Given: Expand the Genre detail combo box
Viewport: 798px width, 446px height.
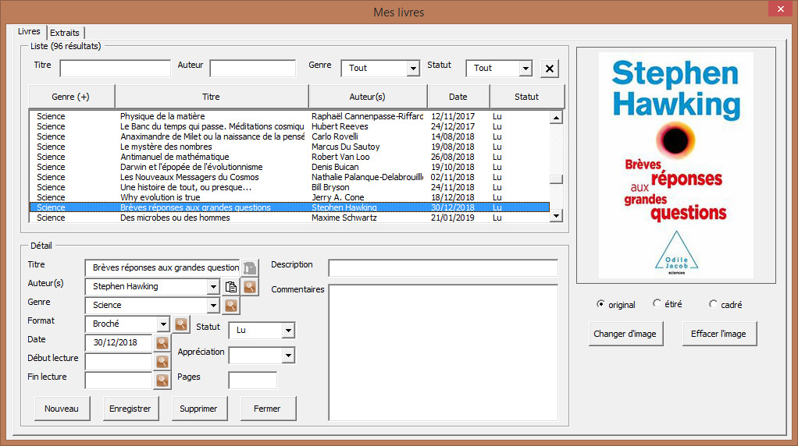Looking at the screenshot, I should [x=213, y=306].
